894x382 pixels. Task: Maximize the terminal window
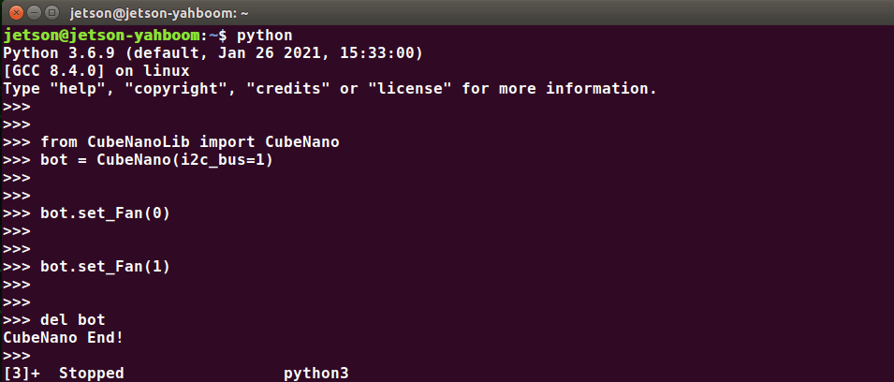click(52, 12)
